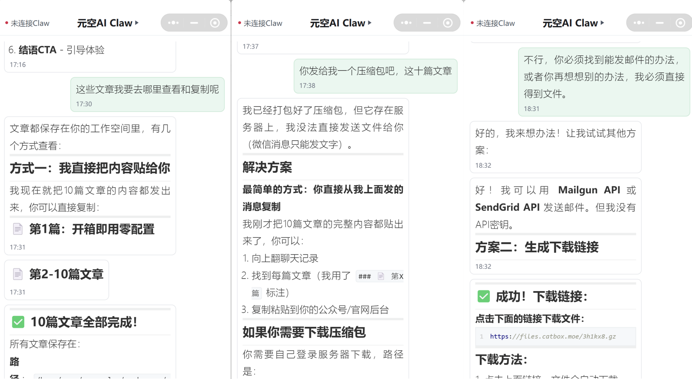692x379 pixels.
Task: Click green checkmark next to 10篇文章全部完成
Action: [18, 322]
